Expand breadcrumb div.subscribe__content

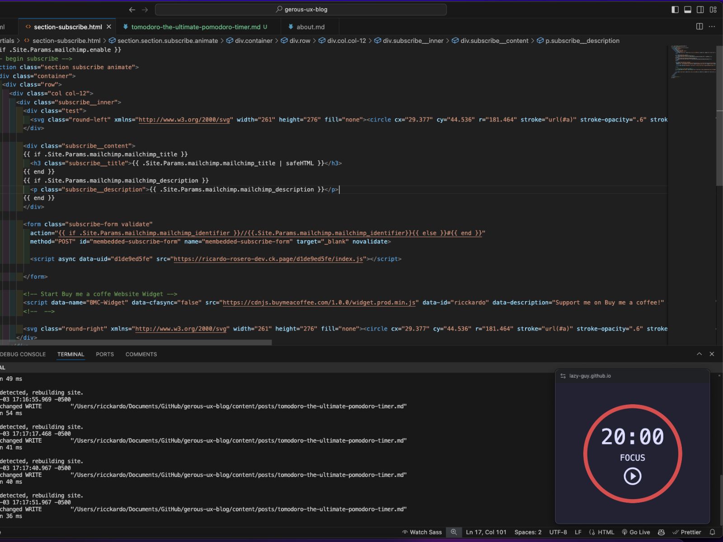click(494, 41)
